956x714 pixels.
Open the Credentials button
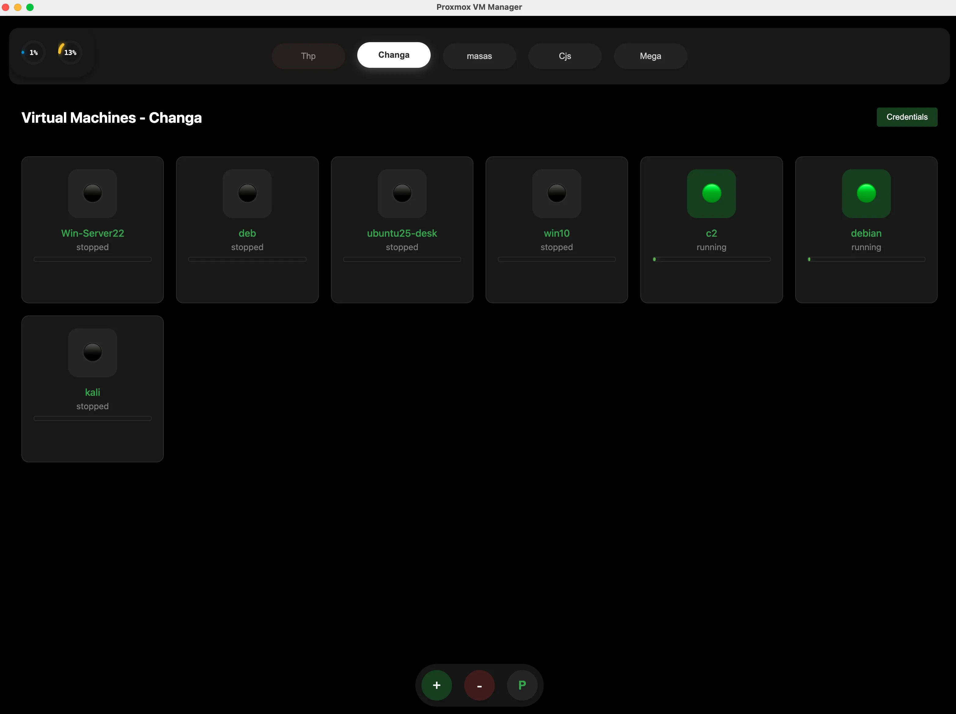(907, 117)
